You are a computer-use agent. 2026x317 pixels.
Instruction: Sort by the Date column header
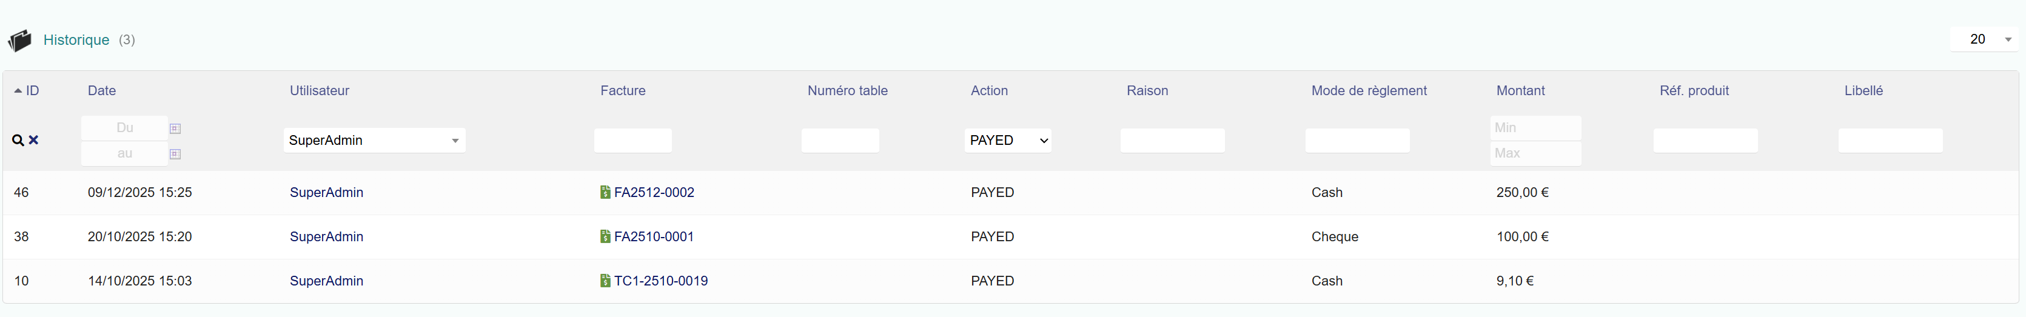101,90
